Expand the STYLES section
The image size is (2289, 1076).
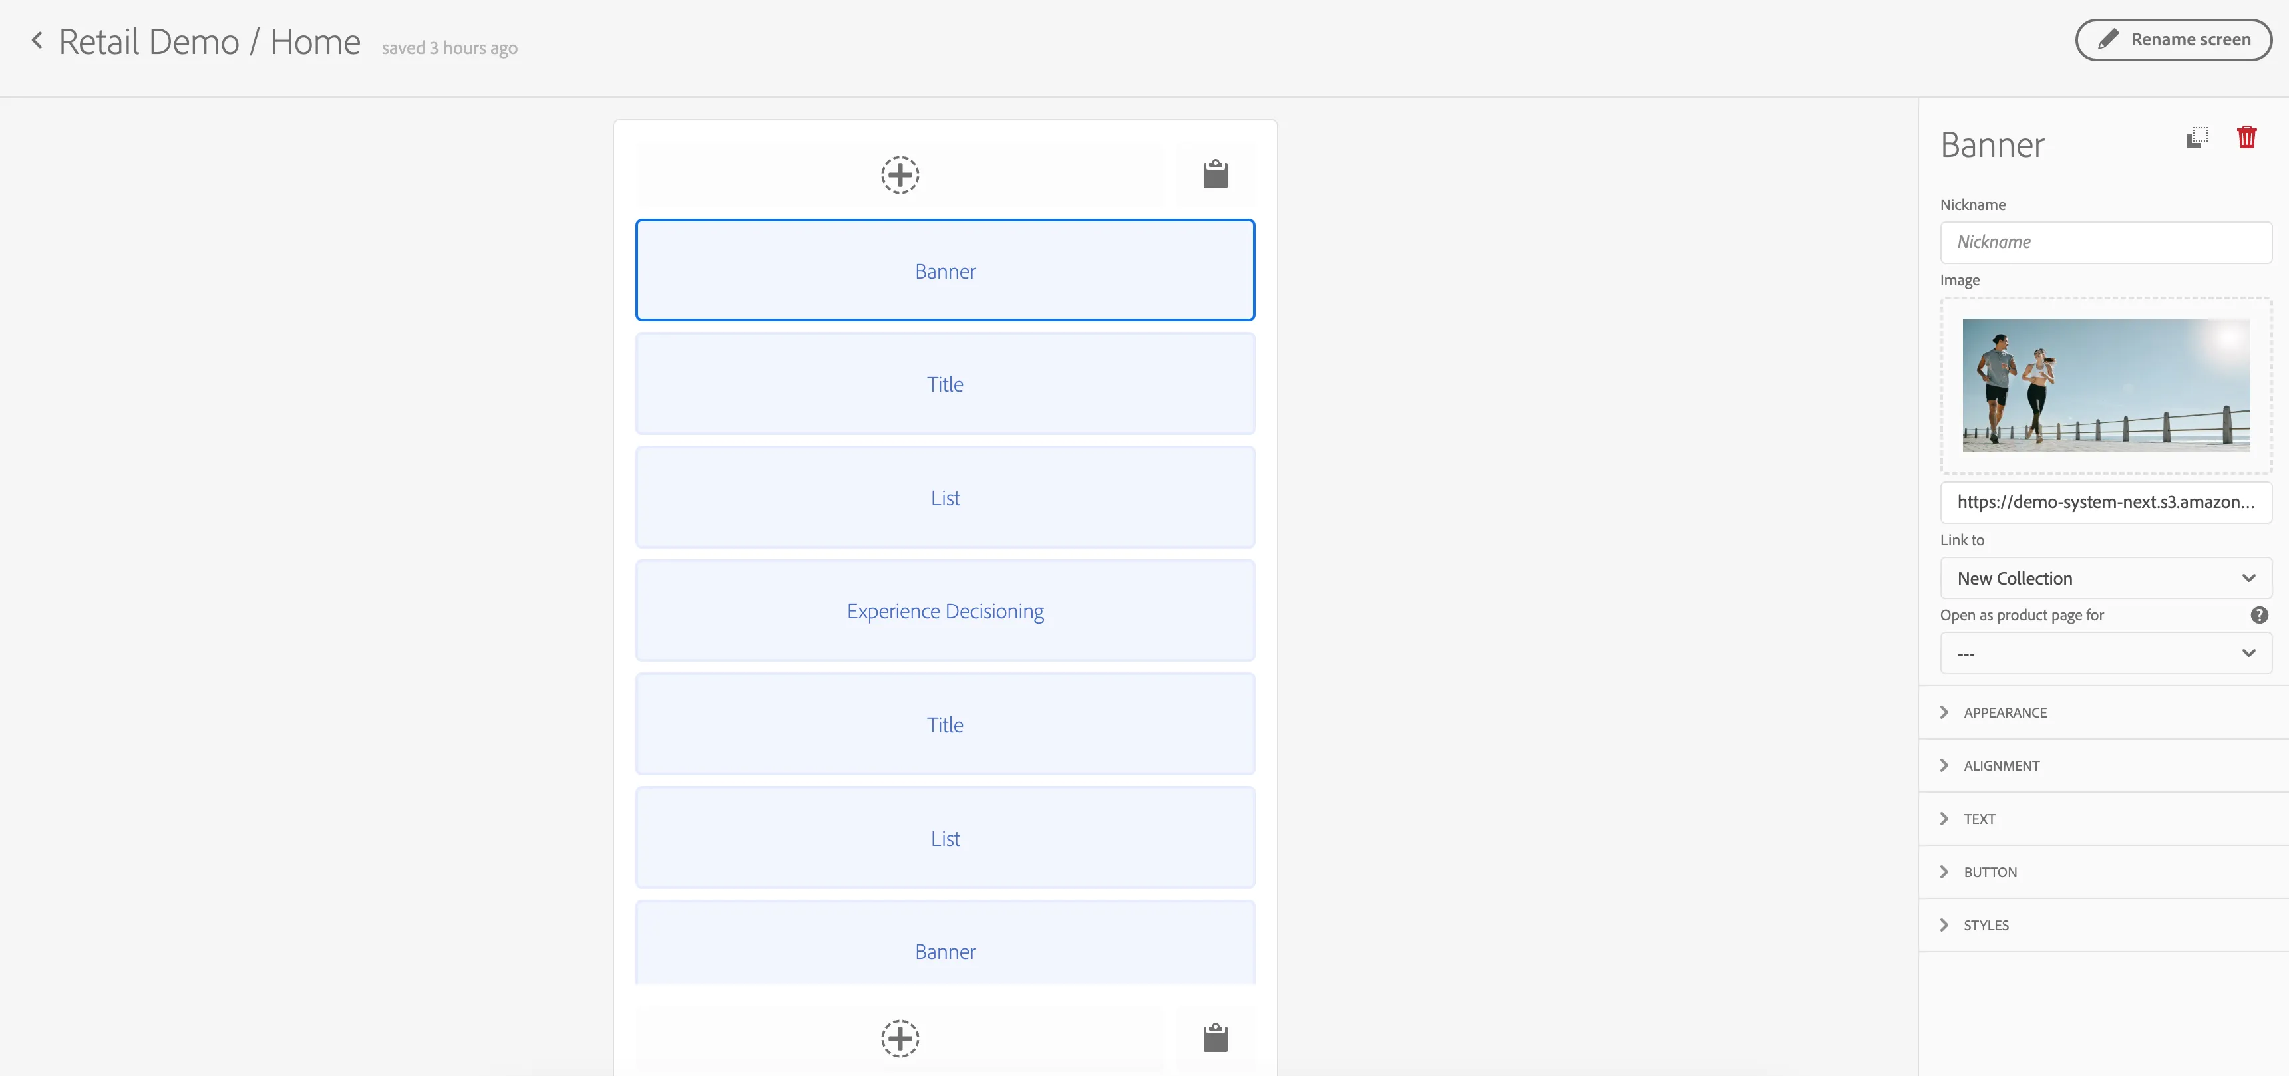(2103, 925)
